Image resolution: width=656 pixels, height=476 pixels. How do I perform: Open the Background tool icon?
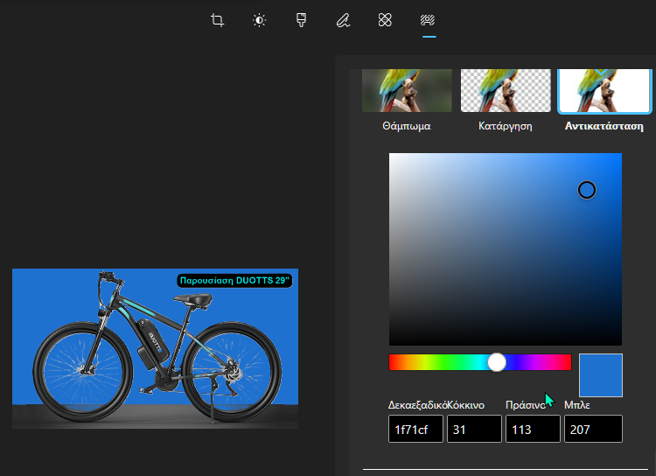tap(428, 20)
